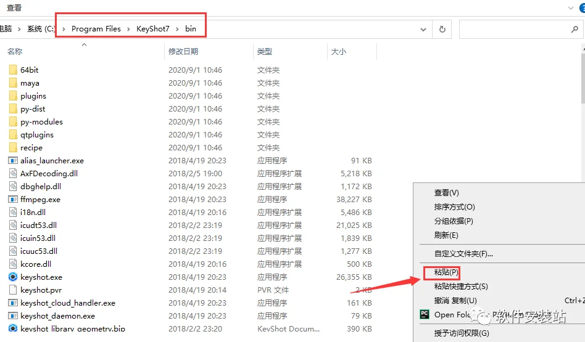The image size is (585, 342).
Task: Click the keyshot_daemon.exe icon
Action: (x=13, y=316)
